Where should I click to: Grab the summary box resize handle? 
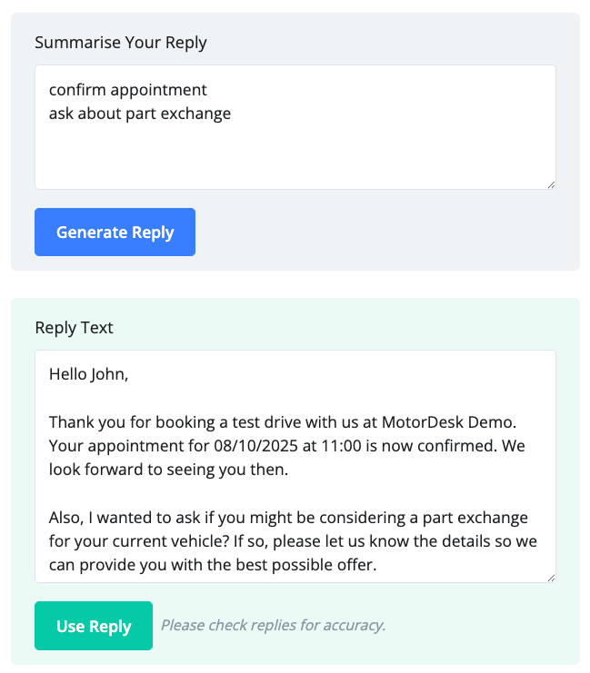[550, 183]
